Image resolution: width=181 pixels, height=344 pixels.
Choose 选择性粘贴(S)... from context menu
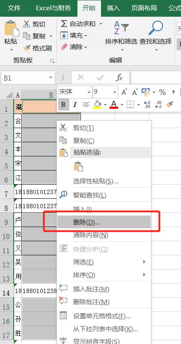tap(104, 181)
